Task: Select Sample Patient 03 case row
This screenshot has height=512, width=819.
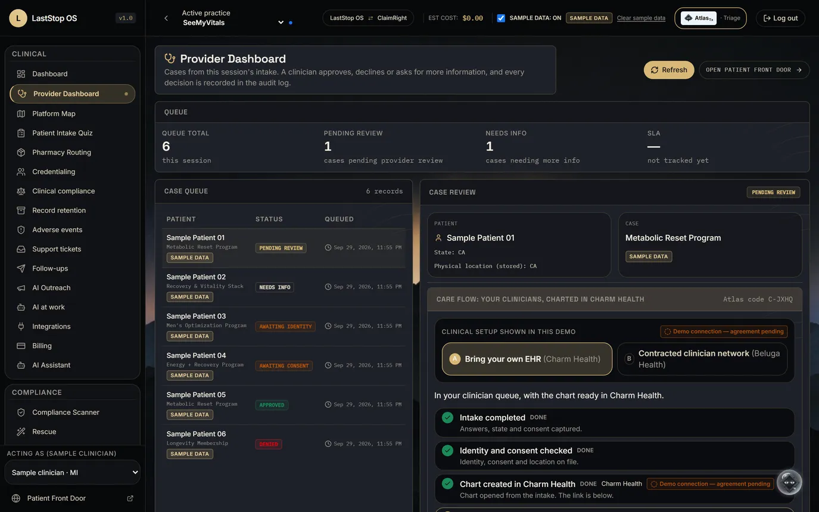Action: coord(284,326)
